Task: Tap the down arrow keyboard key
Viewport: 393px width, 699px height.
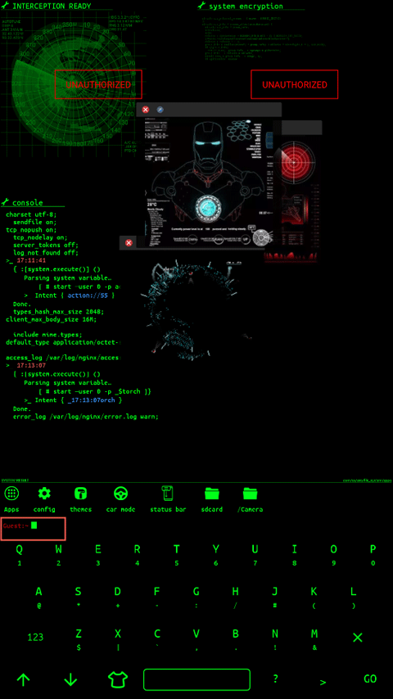Action: pos(70,679)
